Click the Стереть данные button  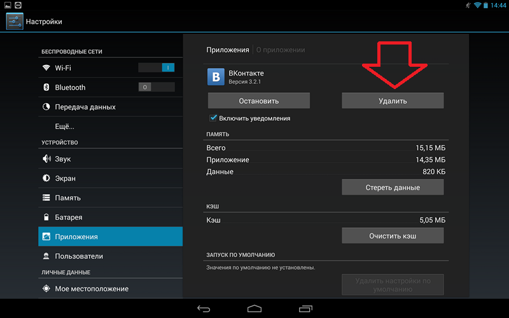tap(393, 188)
